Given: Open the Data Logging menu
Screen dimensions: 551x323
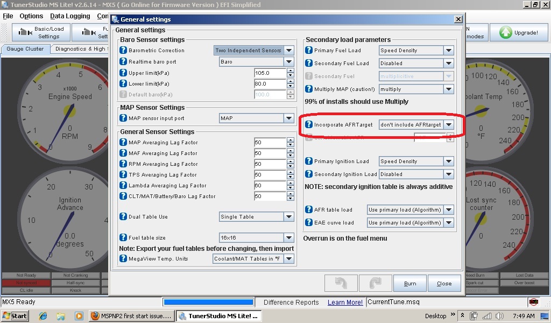Looking at the screenshot, I should coord(70,16).
